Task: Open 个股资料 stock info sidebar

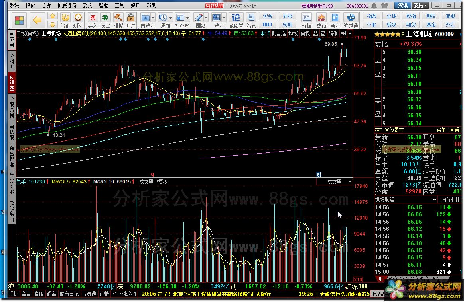Action: pyautogui.click(x=12, y=107)
